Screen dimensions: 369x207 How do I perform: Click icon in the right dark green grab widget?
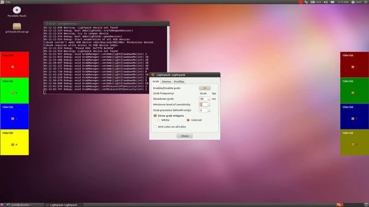click(353, 93)
